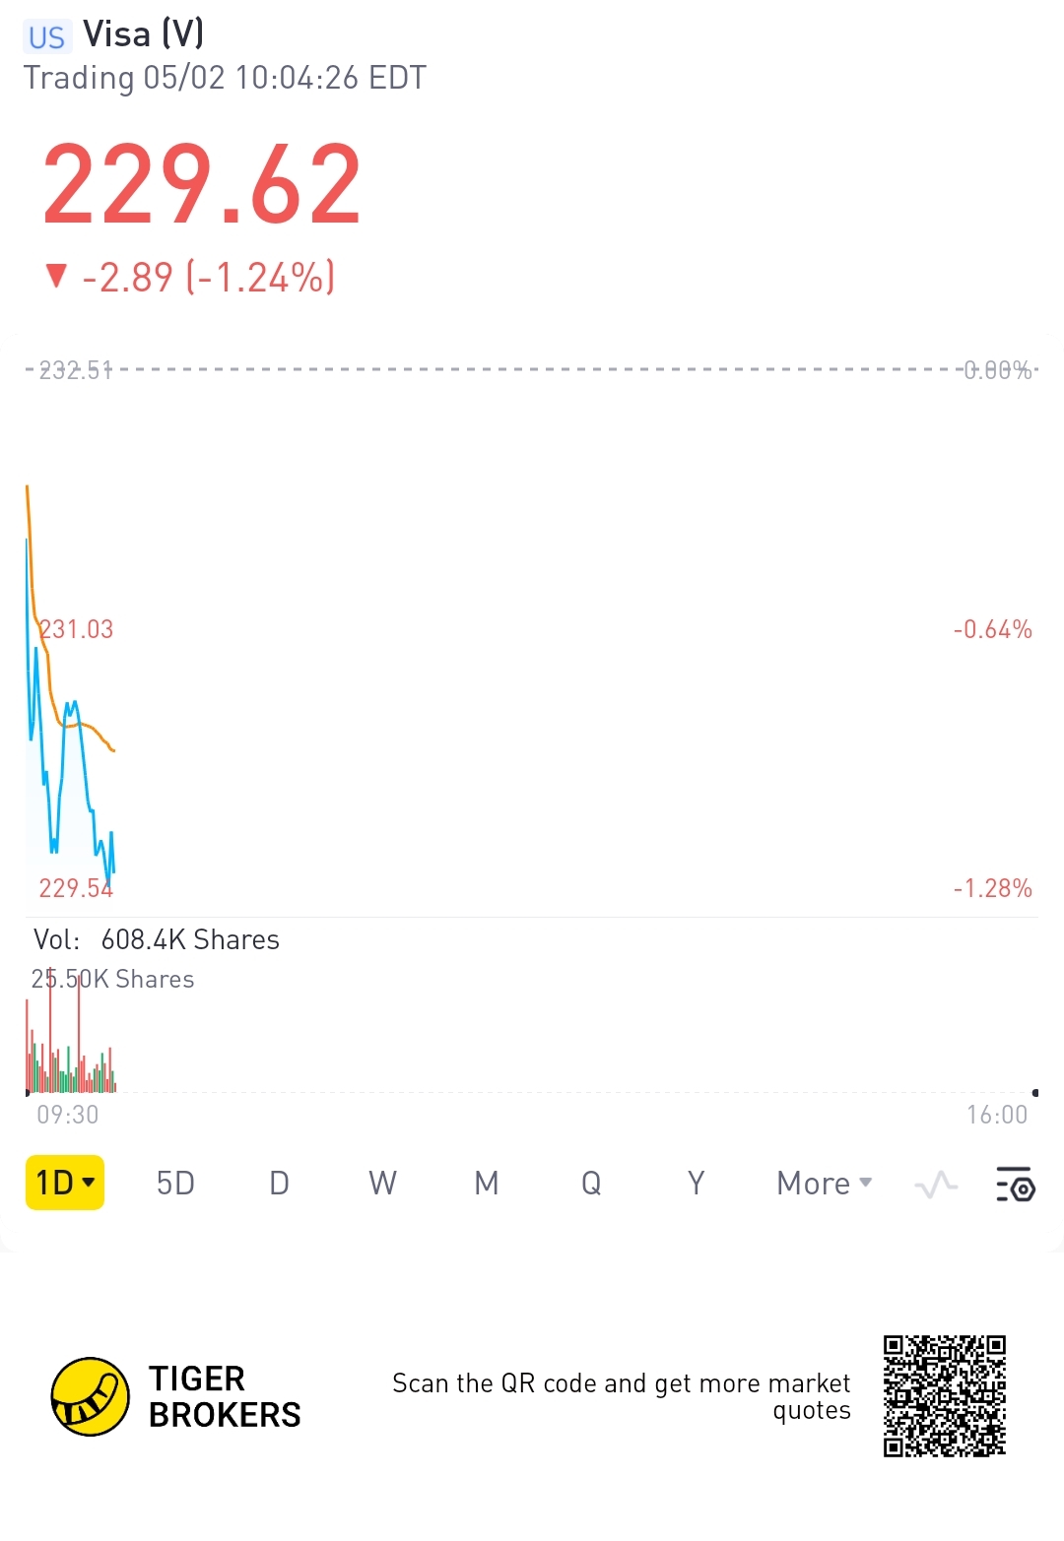
Task: Tap the US market badge
Action: coord(46,37)
